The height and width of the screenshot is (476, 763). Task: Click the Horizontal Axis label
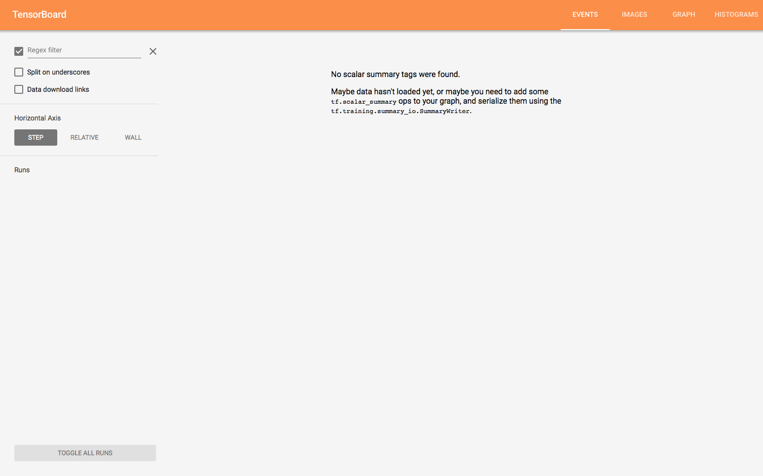[x=38, y=118]
